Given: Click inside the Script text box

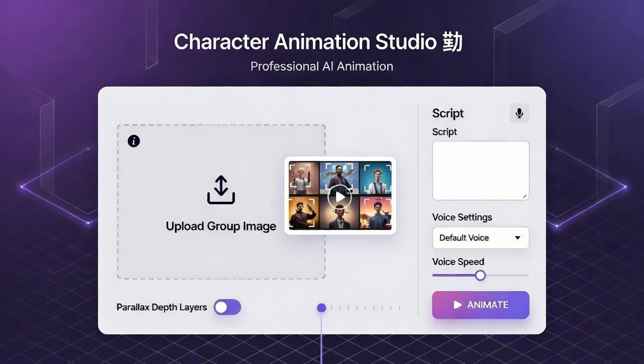Looking at the screenshot, I should point(481,171).
